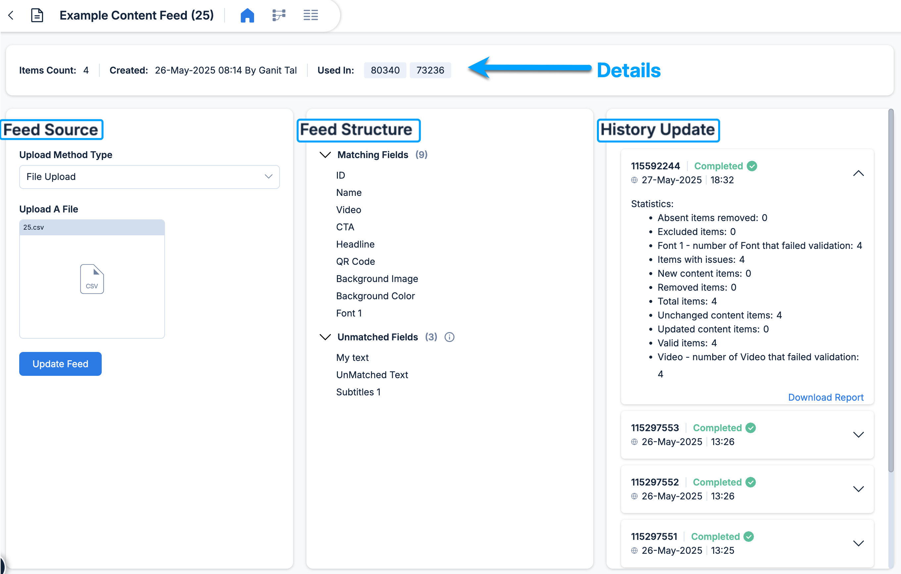The image size is (901, 574).
Task: Click the document icon beside the feed title
Action: [37, 15]
